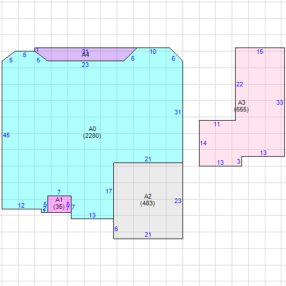Click the 33 dimension on A3's right wall
This screenshot has width=286, height=286.
point(280,102)
